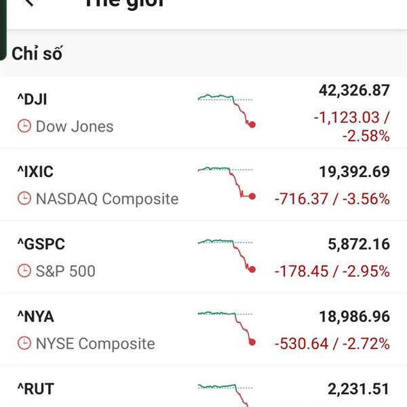Open the ^GSPC ticker symbol

pyautogui.click(x=41, y=245)
